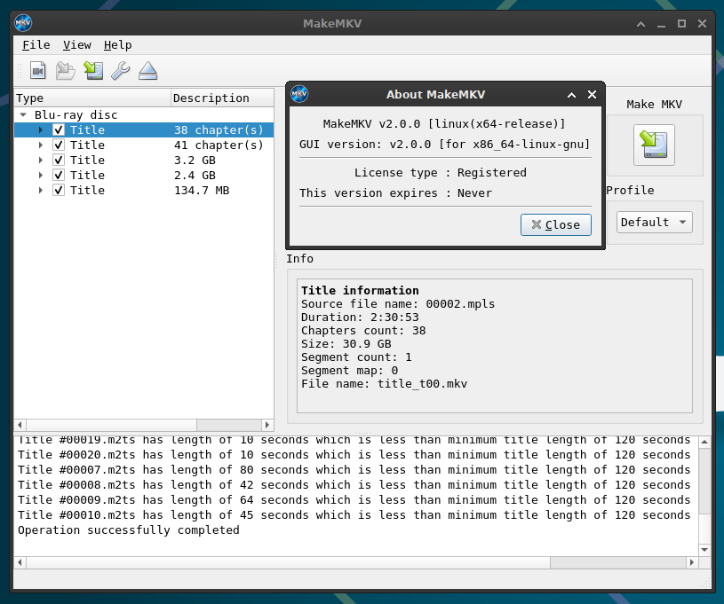Uncheck the 41 chapter(s) title checkbox
Viewport: 724px width, 604px height.
click(x=59, y=145)
